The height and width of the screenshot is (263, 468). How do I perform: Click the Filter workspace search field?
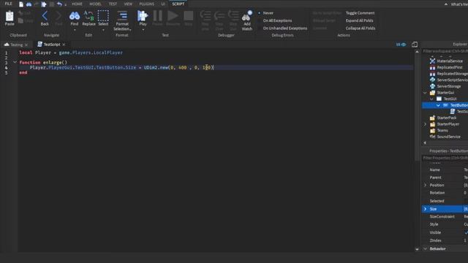[445, 51]
